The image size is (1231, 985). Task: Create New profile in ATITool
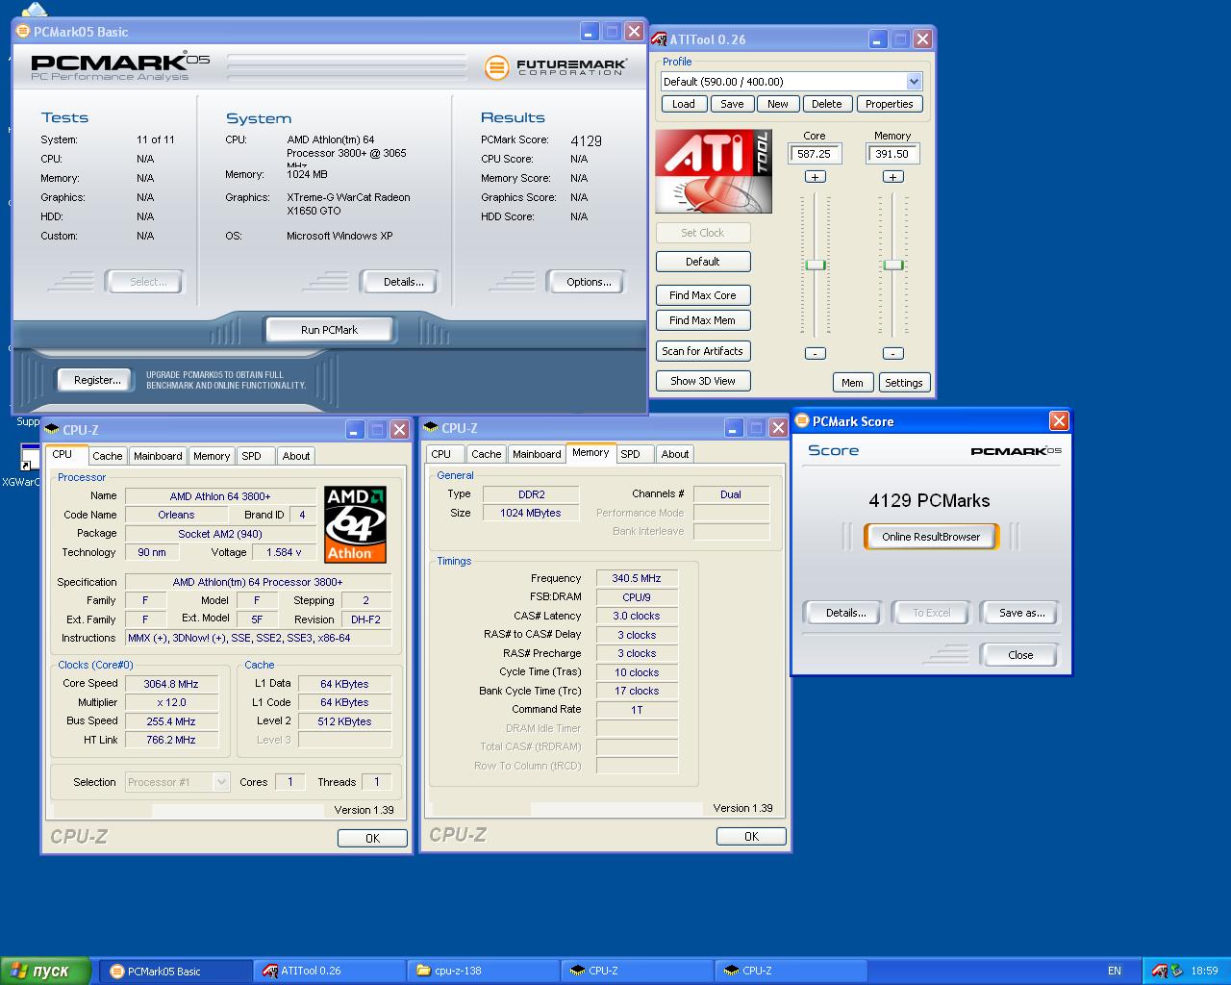coord(778,104)
